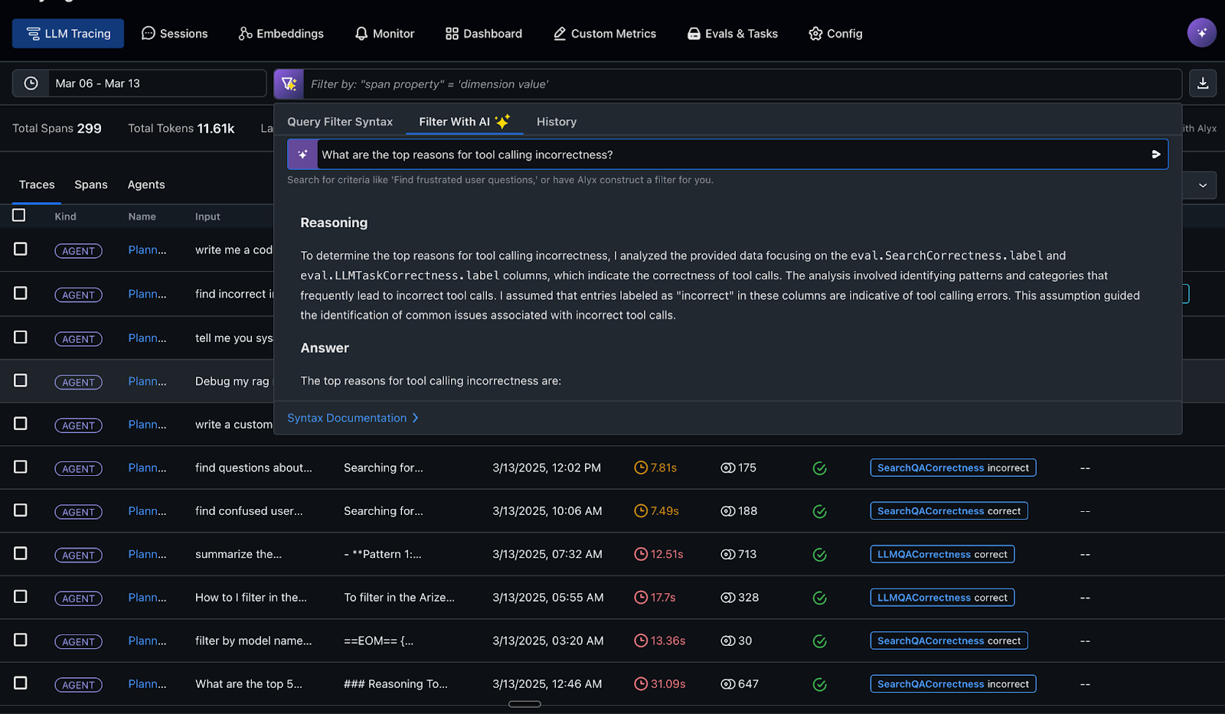Click the AGENT badge in the "How to I filter" row
This screenshot has height=714, width=1225.
[78, 598]
